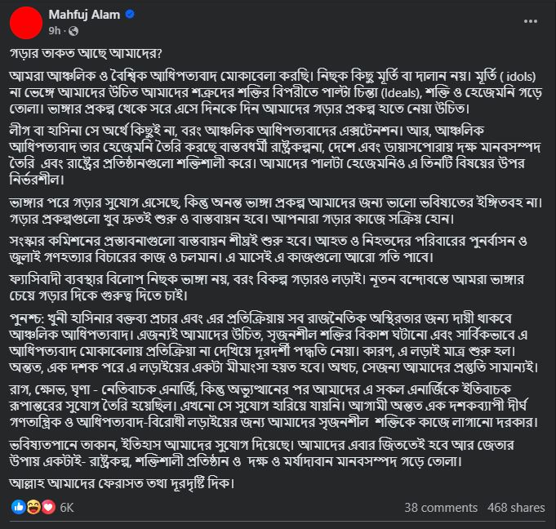Screen dimensions: 556x529
Task: Click the globe public-privacy icon
Action: tap(73, 31)
